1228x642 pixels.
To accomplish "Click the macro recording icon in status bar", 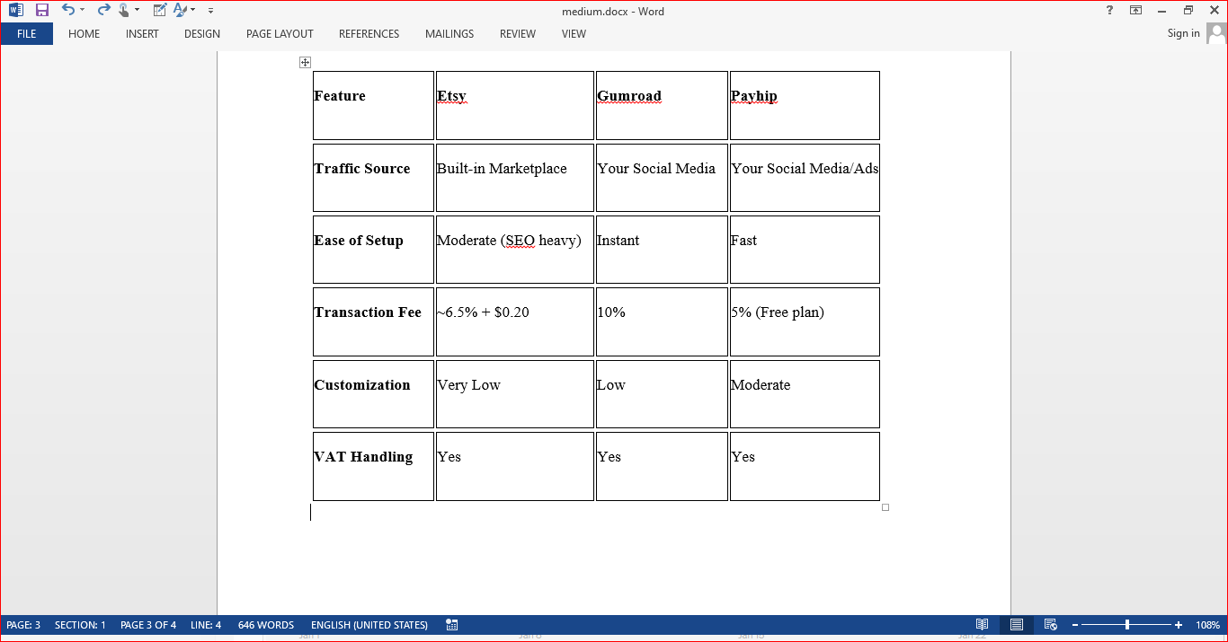I will tap(452, 625).
